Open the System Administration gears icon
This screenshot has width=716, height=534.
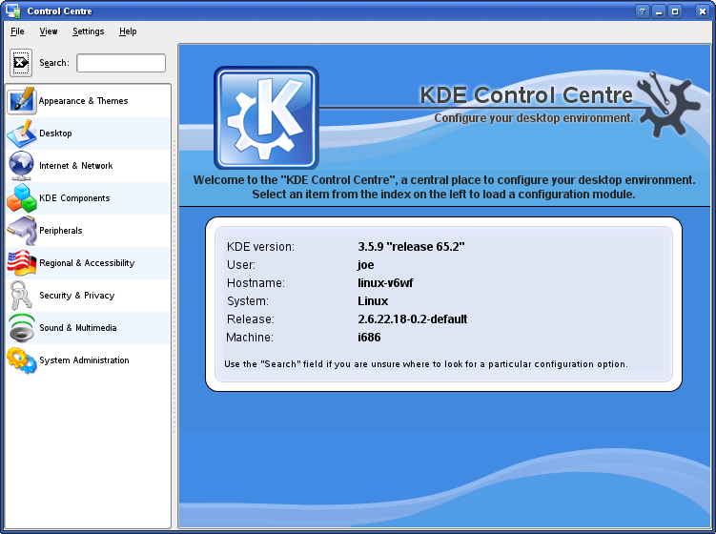(22, 360)
